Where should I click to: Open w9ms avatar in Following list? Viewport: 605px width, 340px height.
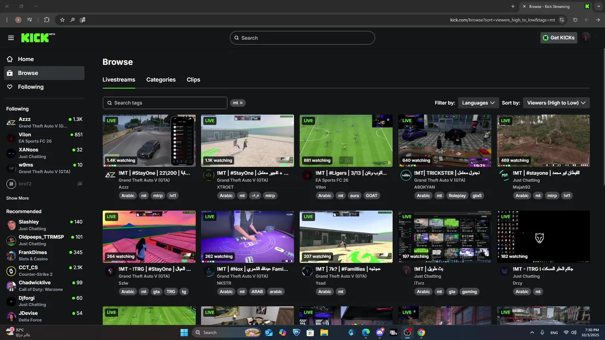pos(11,168)
